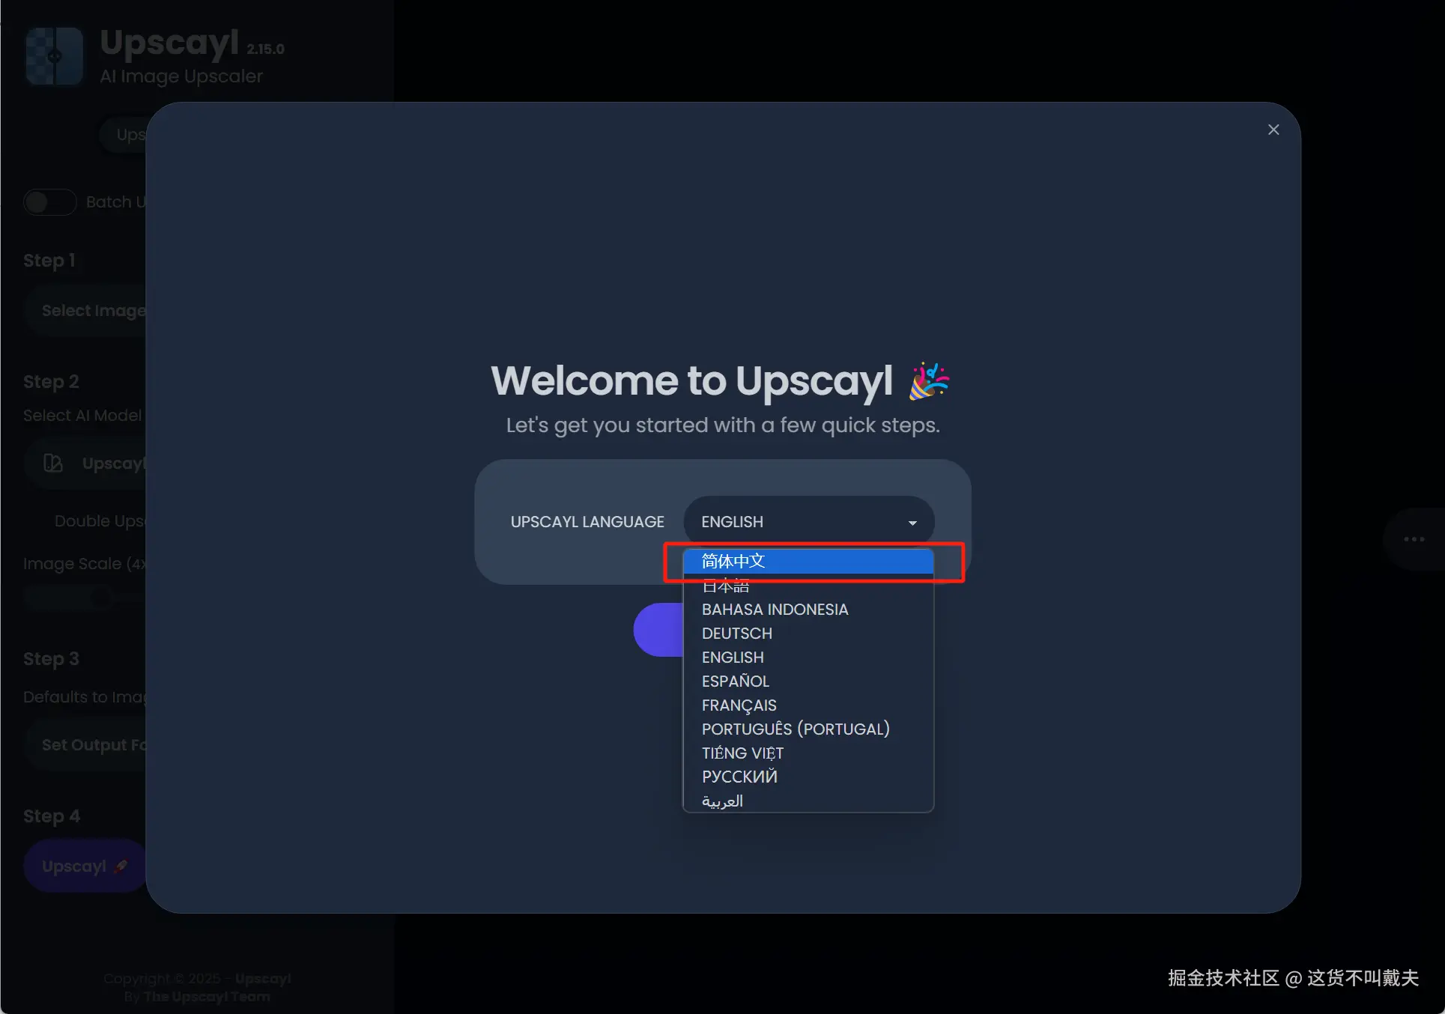Open the three-dots more options button

point(1414,539)
